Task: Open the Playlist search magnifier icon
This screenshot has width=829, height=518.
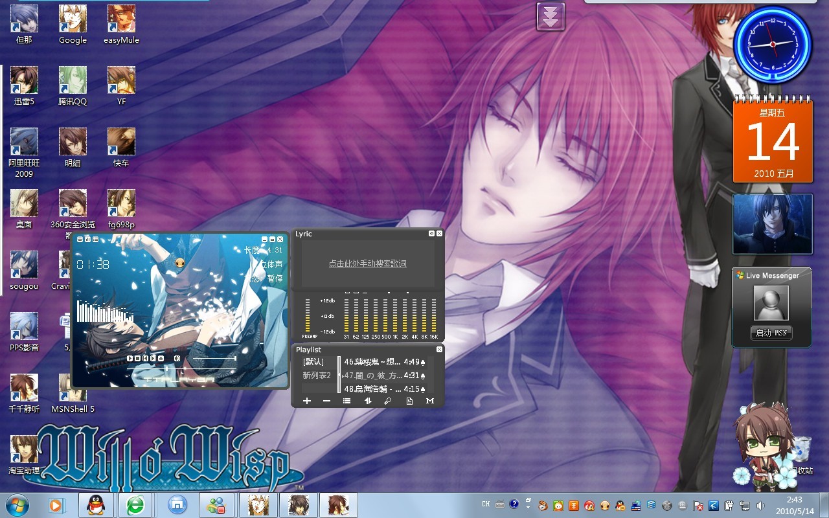Action: (x=388, y=401)
